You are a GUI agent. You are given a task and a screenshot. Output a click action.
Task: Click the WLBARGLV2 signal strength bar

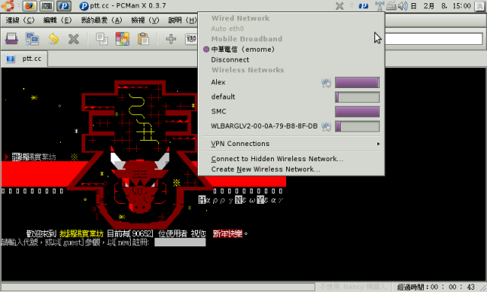pos(357,126)
